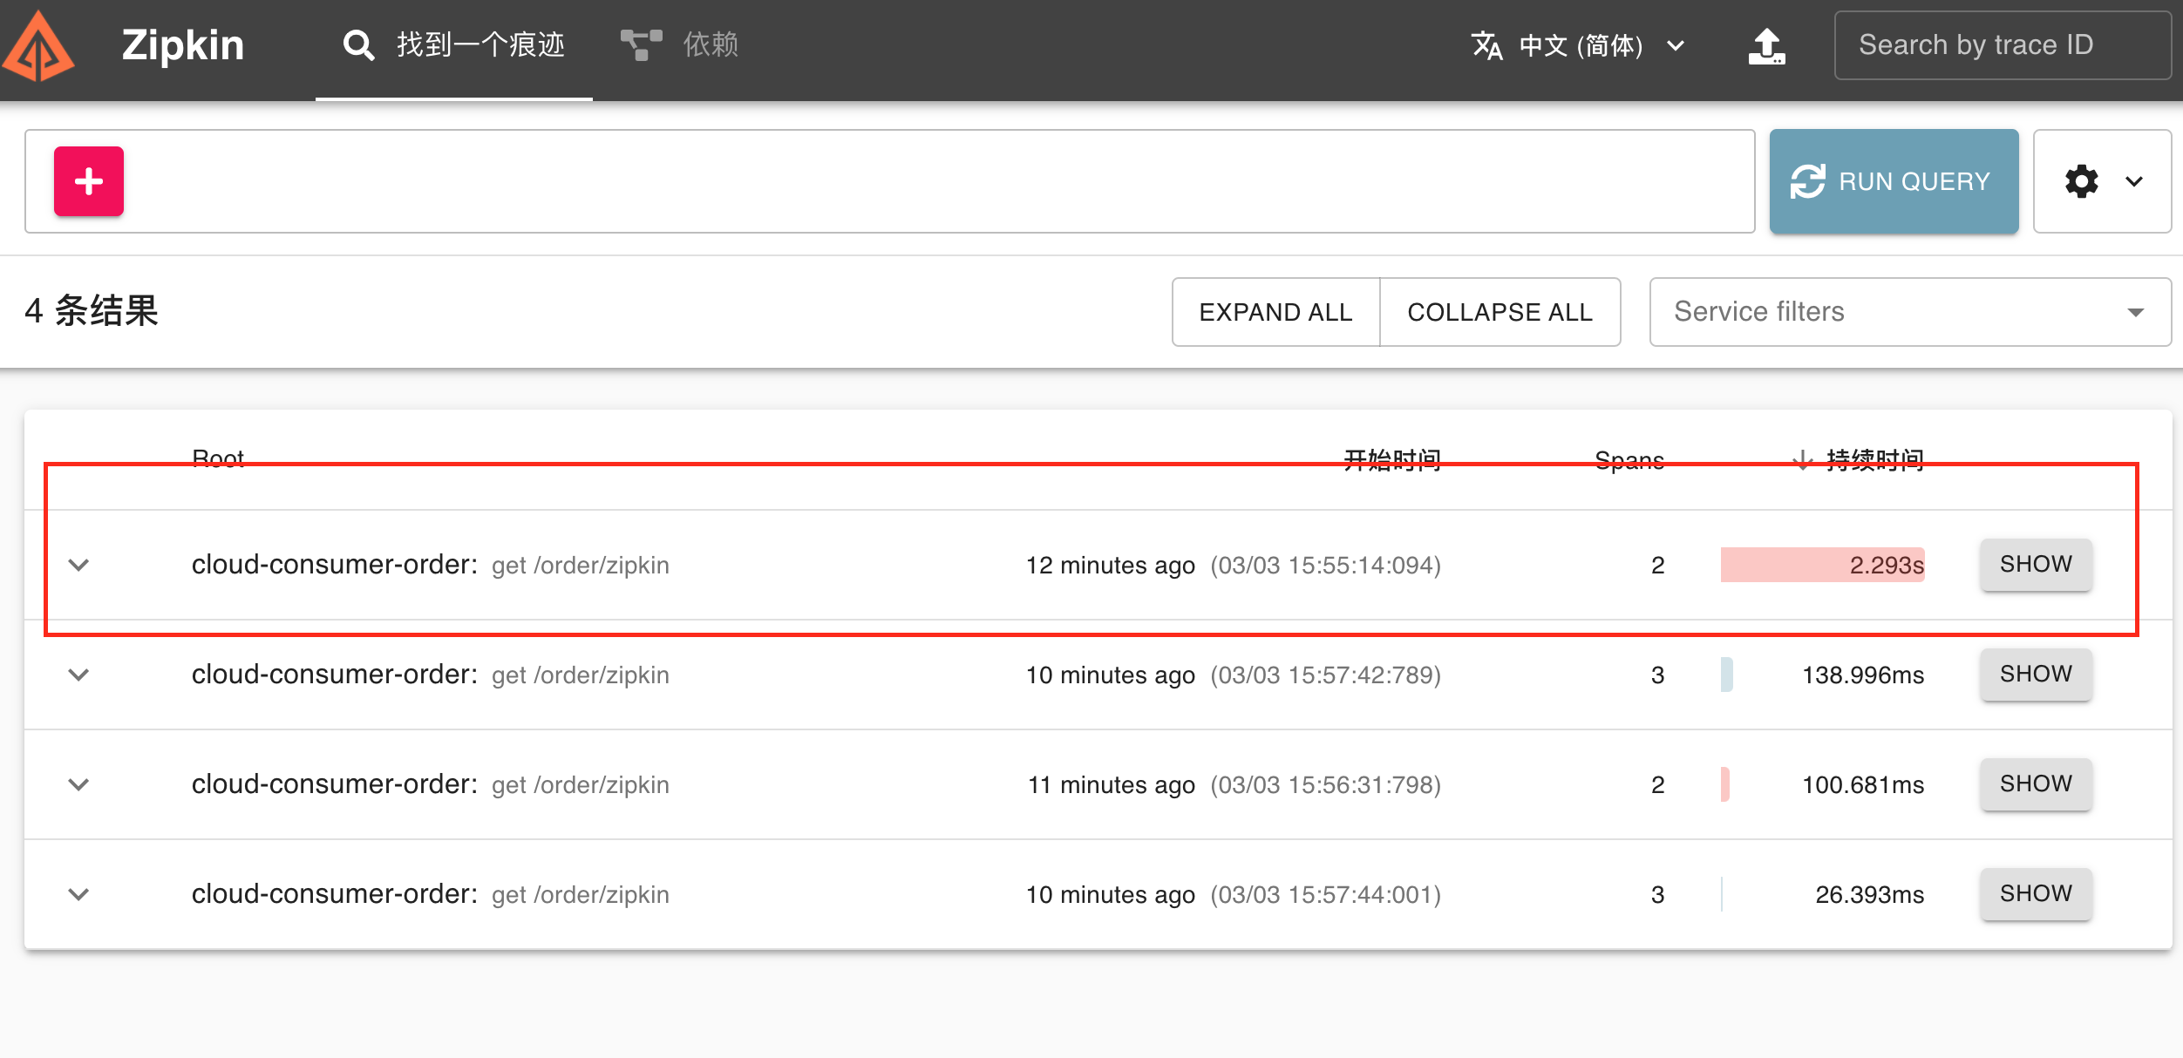Screen dimensions: 2183x1058
Task: Click the pink plus add-criteria button
Action: pos(89,181)
